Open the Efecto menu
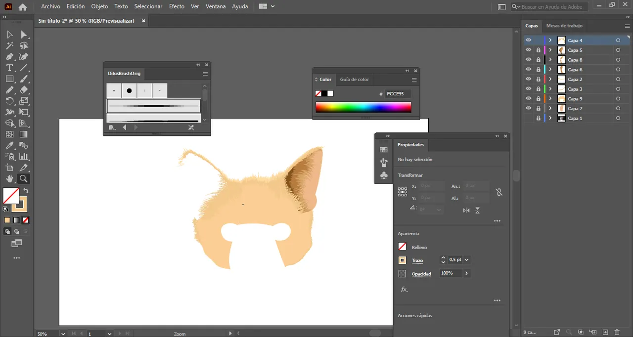Image resolution: width=633 pixels, height=337 pixels. [x=177, y=6]
